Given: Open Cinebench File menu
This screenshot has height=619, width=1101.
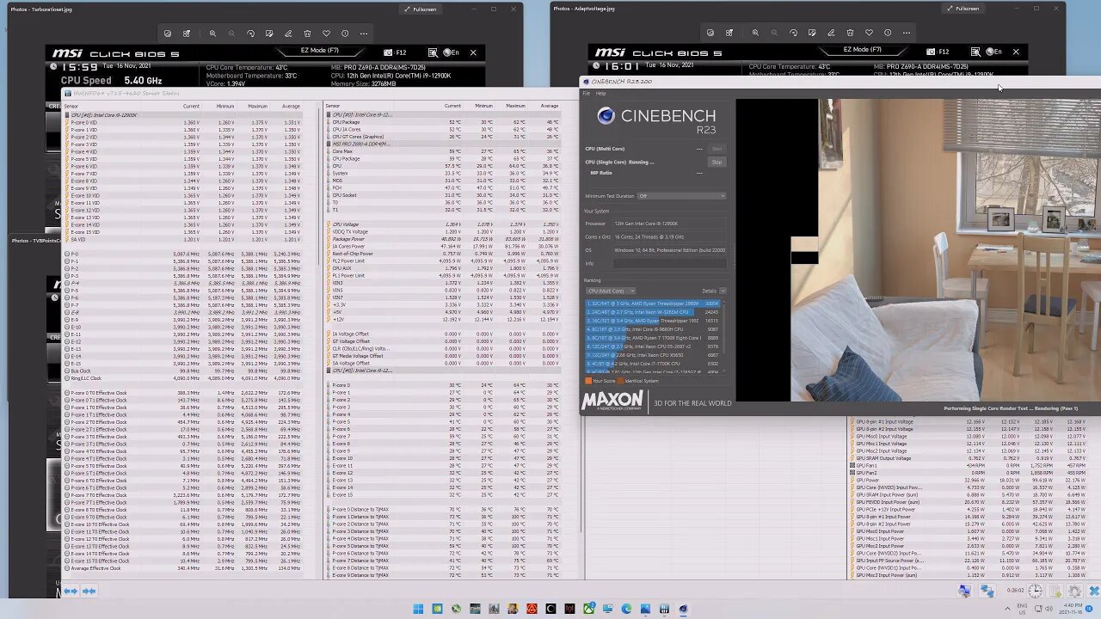Looking at the screenshot, I should (587, 93).
